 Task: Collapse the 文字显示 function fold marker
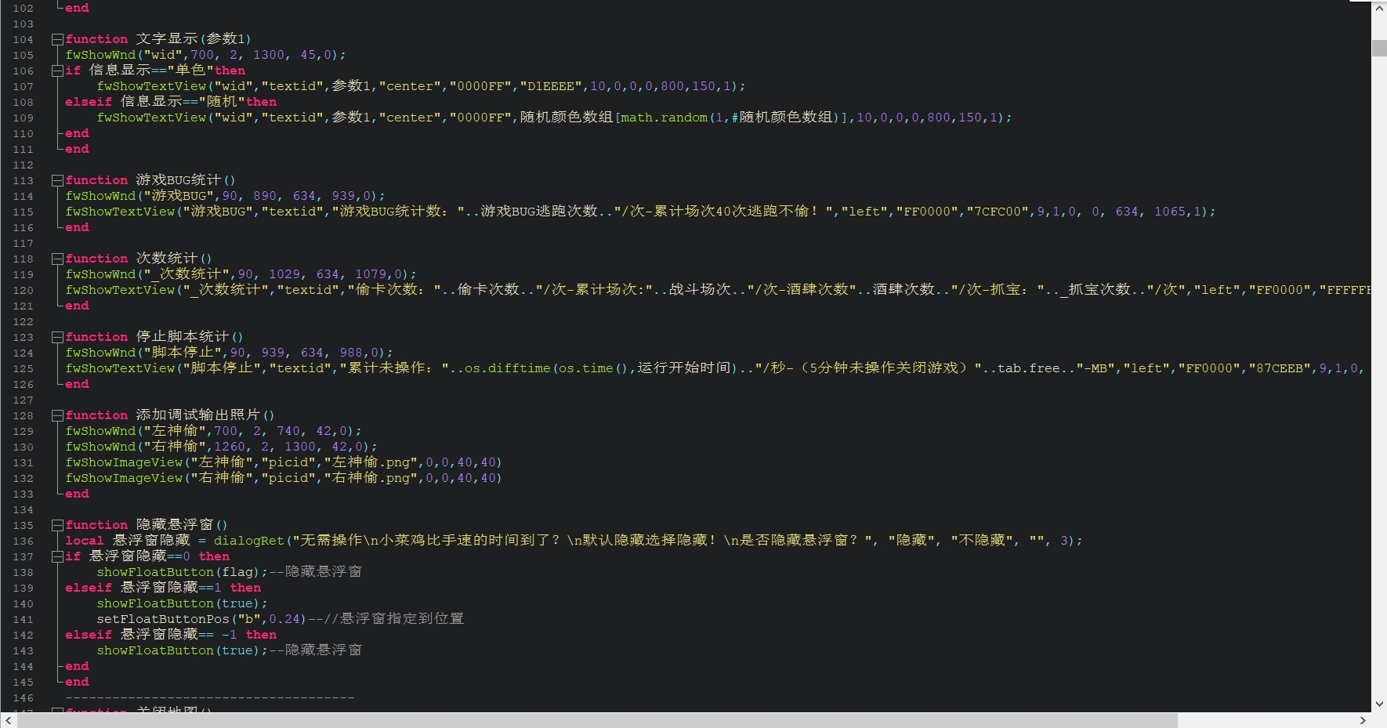click(x=57, y=39)
